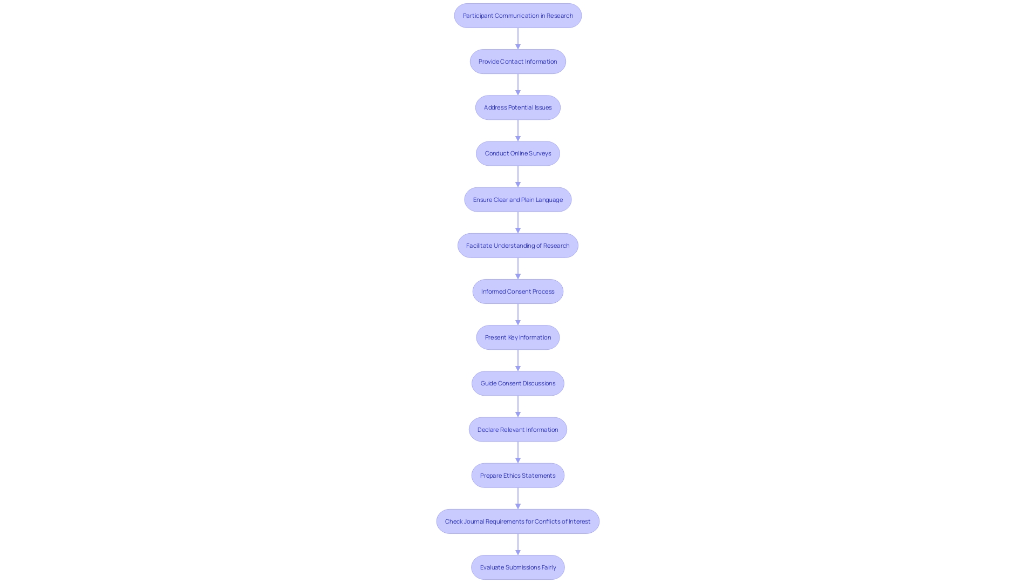Click the Declare Relevant Information node
This screenshot has height=583, width=1036.
tap(518, 429)
